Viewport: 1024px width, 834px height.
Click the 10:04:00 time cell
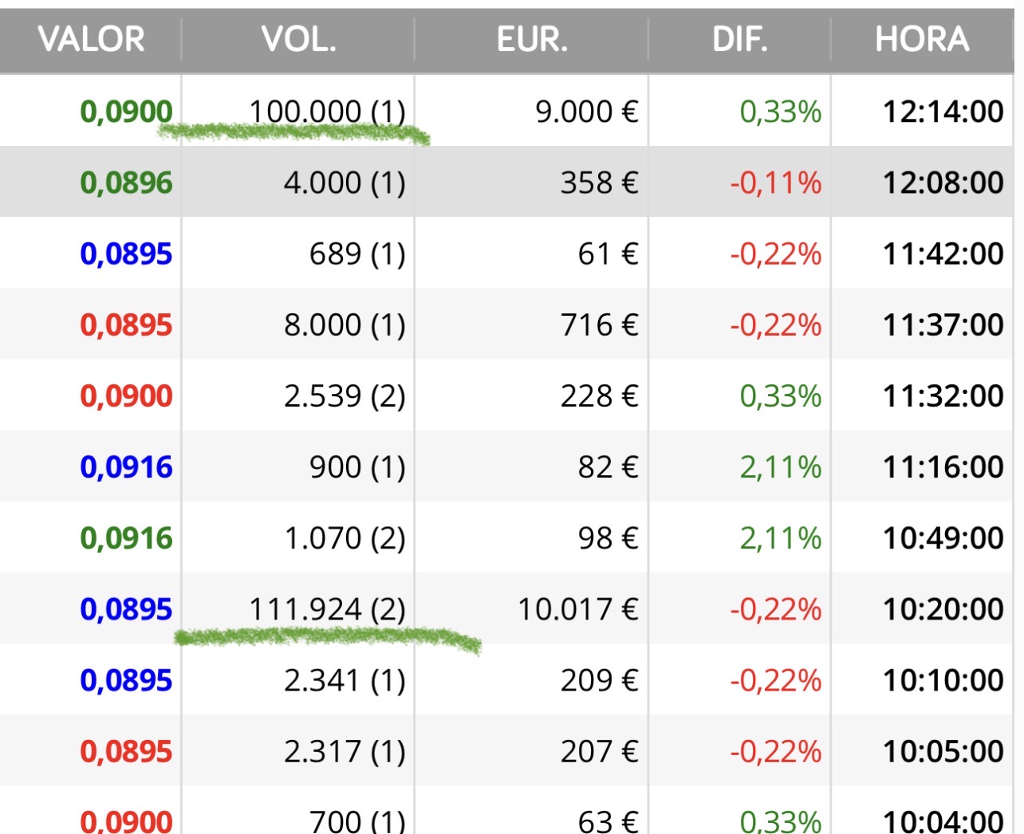(x=943, y=820)
